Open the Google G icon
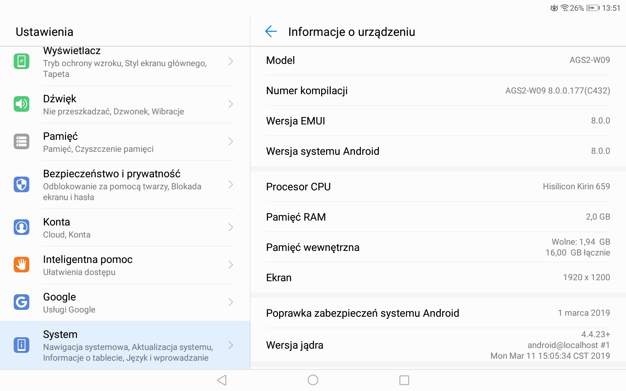Screen dimensions: 626x391 [22, 302]
